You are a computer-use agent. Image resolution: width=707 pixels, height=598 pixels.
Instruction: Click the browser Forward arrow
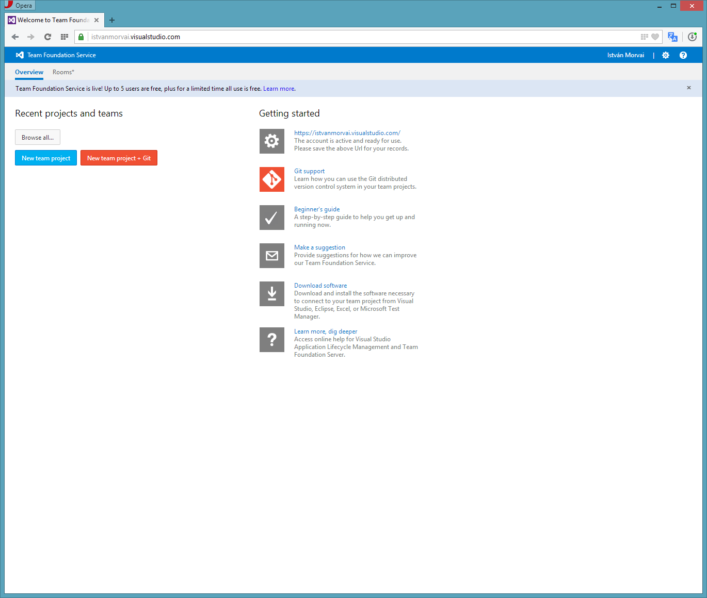pyautogui.click(x=31, y=37)
